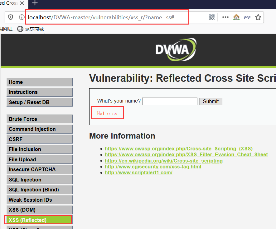Click the 'Hello ss' output text
The width and height of the screenshot is (276, 229).
[x=107, y=113]
